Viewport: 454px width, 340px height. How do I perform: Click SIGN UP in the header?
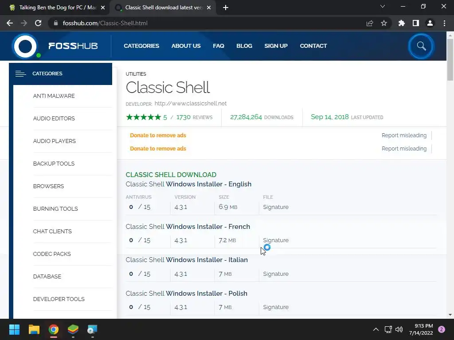tap(276, 46)
